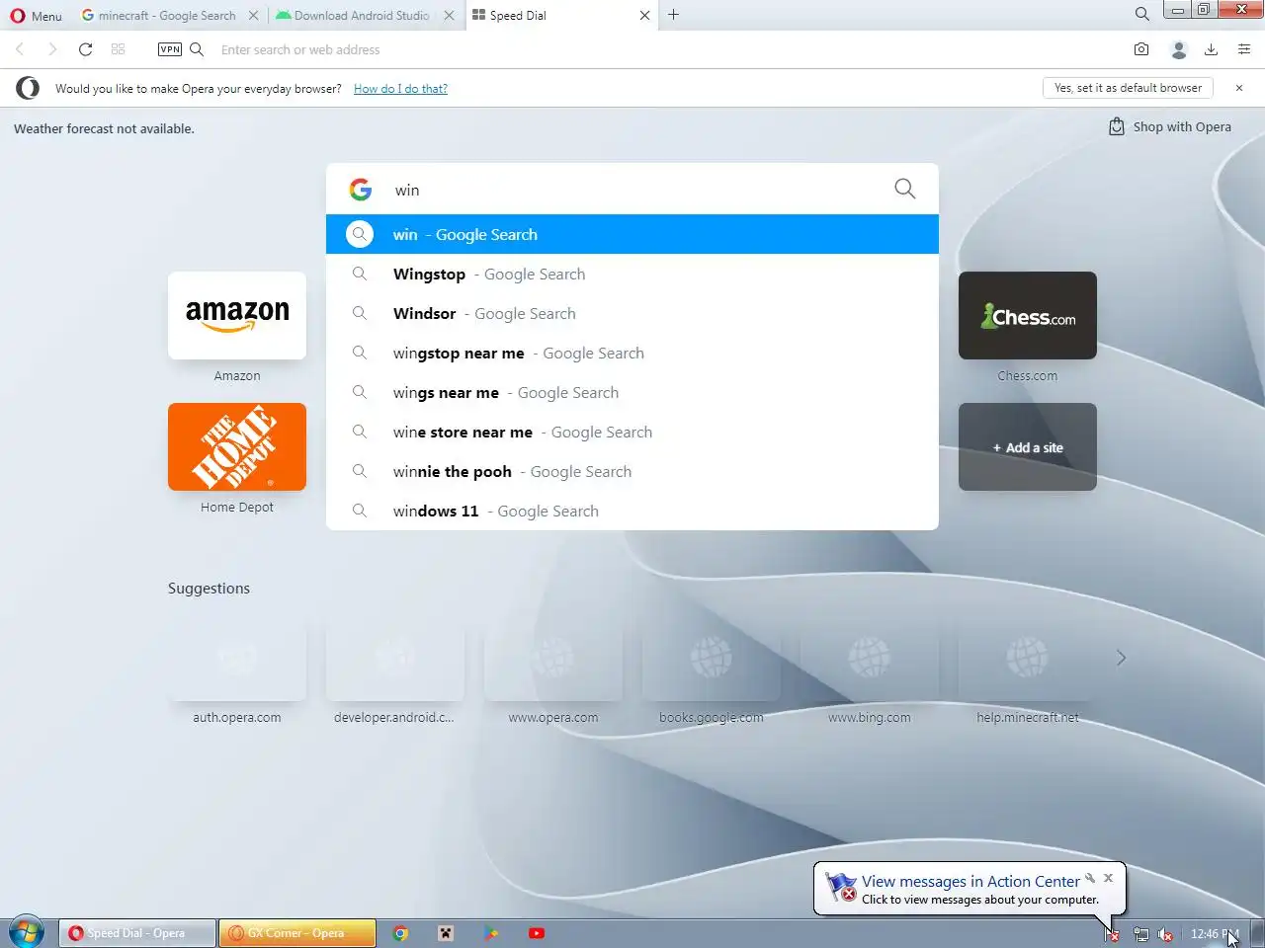Close the Download Android Studio tab
1265x948 pixels.
[x=449, y=16]
